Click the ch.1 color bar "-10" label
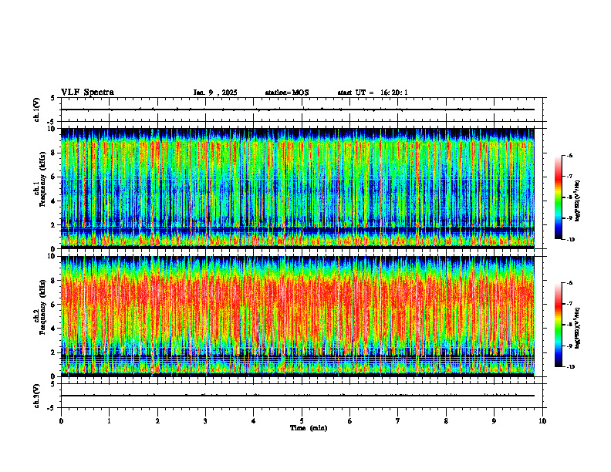Screen dimensions: 611x472 (x=571, y=240)
